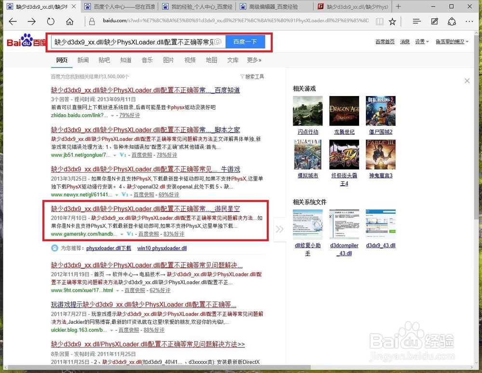The image size is (482, 373).
Task: Click the win10 physxloader.dll suggestion
Action: [162, 248]
